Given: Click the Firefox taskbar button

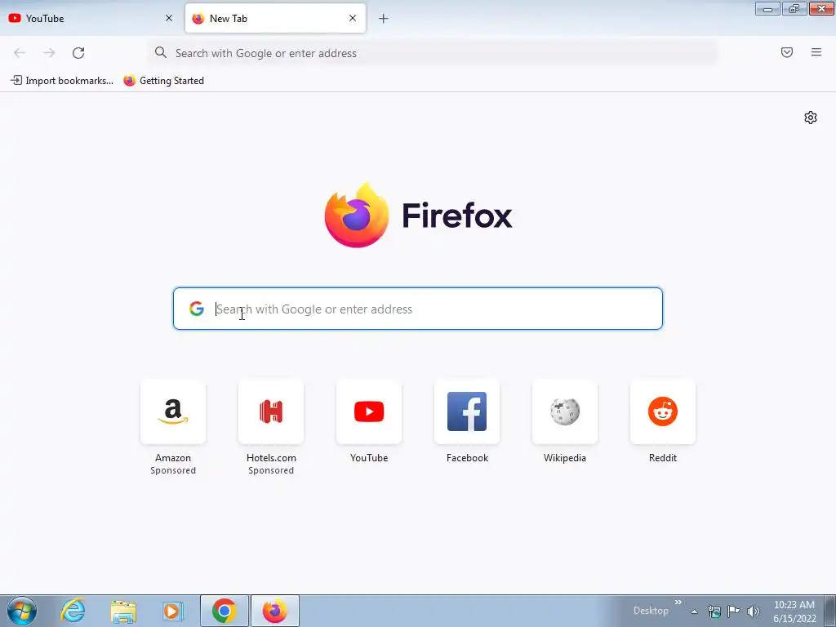Looking at the screenshot, I should tap(274, 611).
